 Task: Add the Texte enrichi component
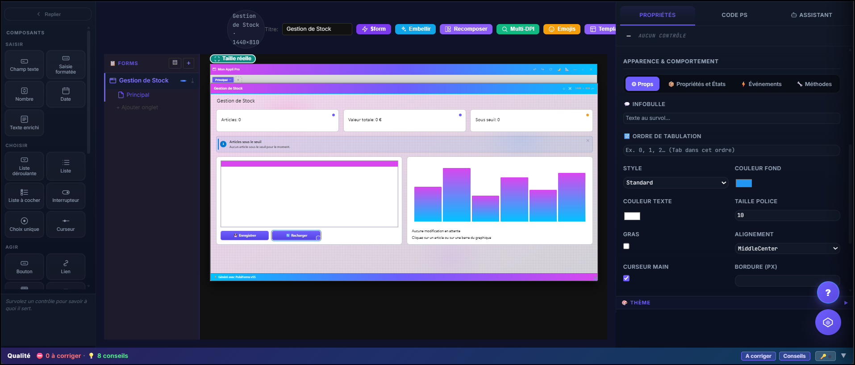click(25, 123)
